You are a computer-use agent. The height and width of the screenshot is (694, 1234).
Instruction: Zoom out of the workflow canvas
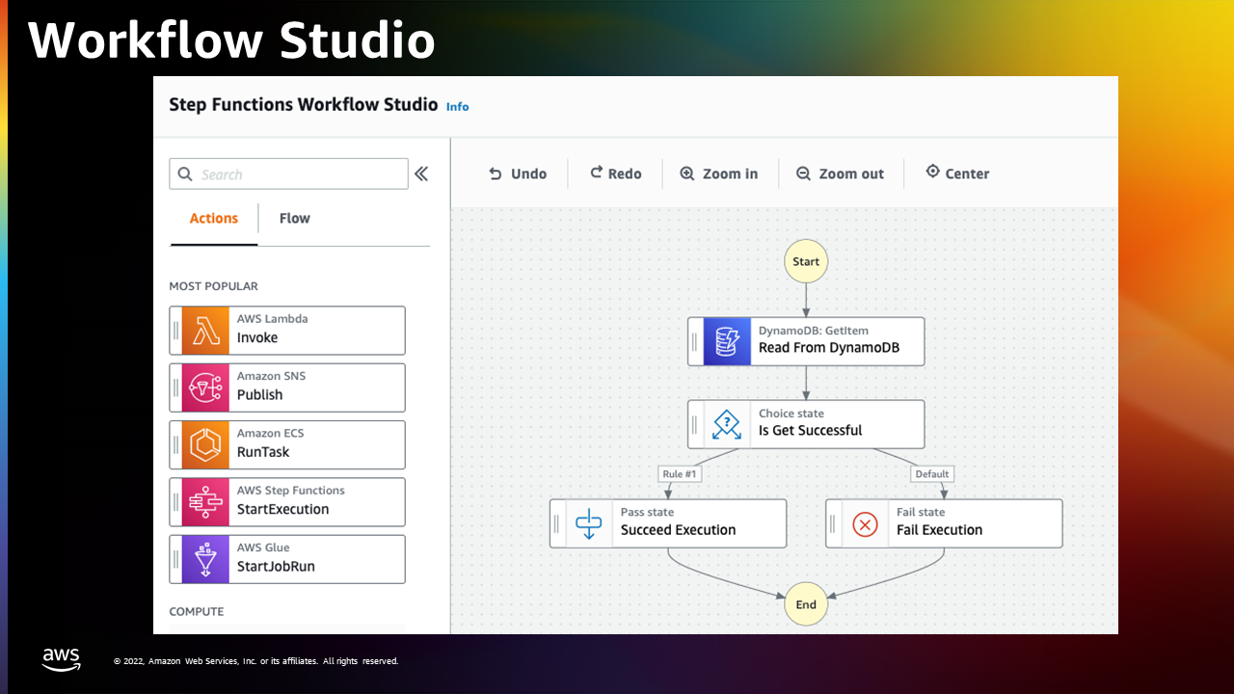[840, 173]
